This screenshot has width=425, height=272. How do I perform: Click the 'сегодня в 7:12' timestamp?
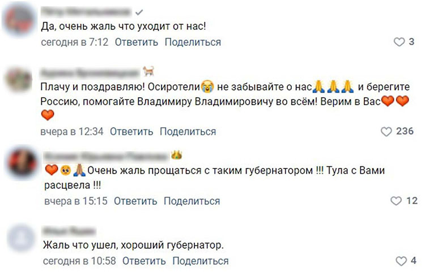74,42
